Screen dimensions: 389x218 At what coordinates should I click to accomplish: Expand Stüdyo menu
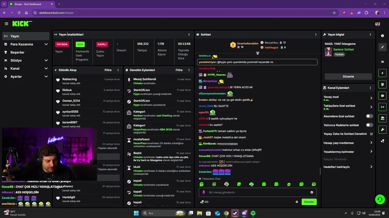(46, 60)
